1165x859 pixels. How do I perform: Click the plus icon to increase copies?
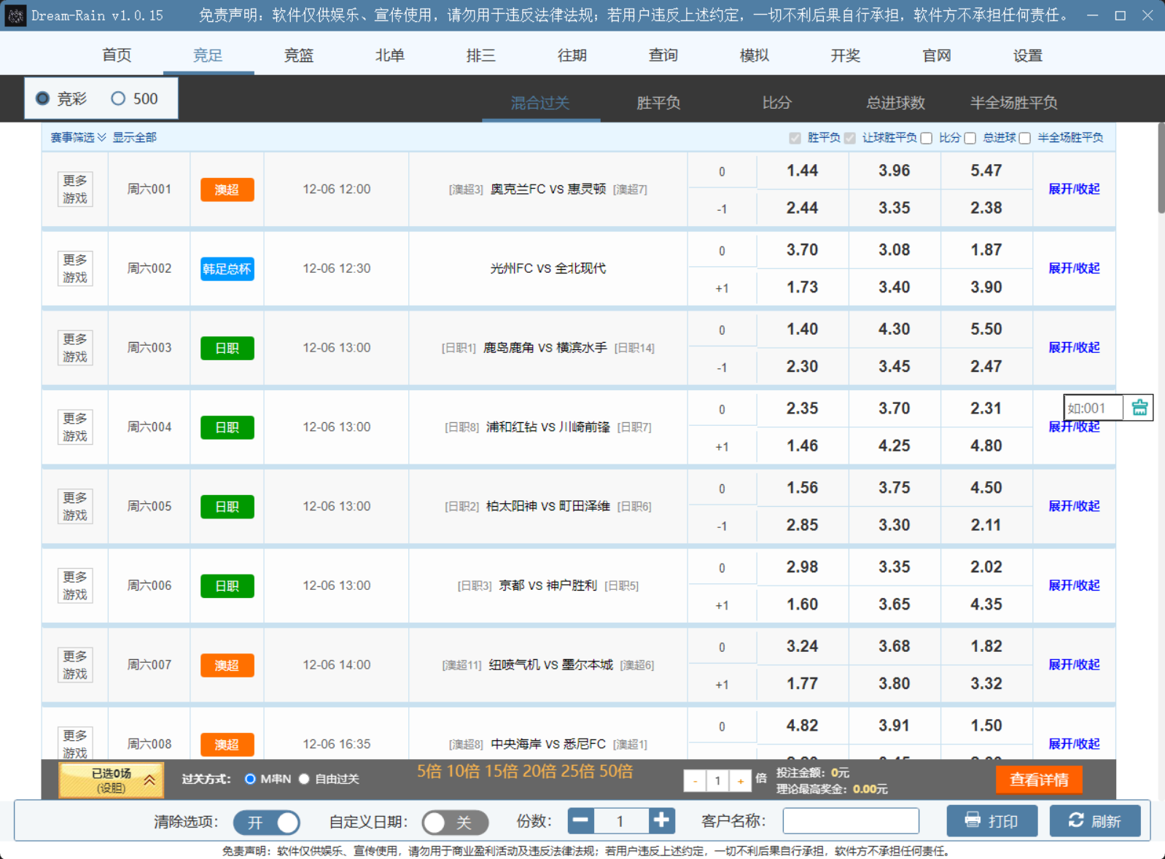[x=661, y=820]
